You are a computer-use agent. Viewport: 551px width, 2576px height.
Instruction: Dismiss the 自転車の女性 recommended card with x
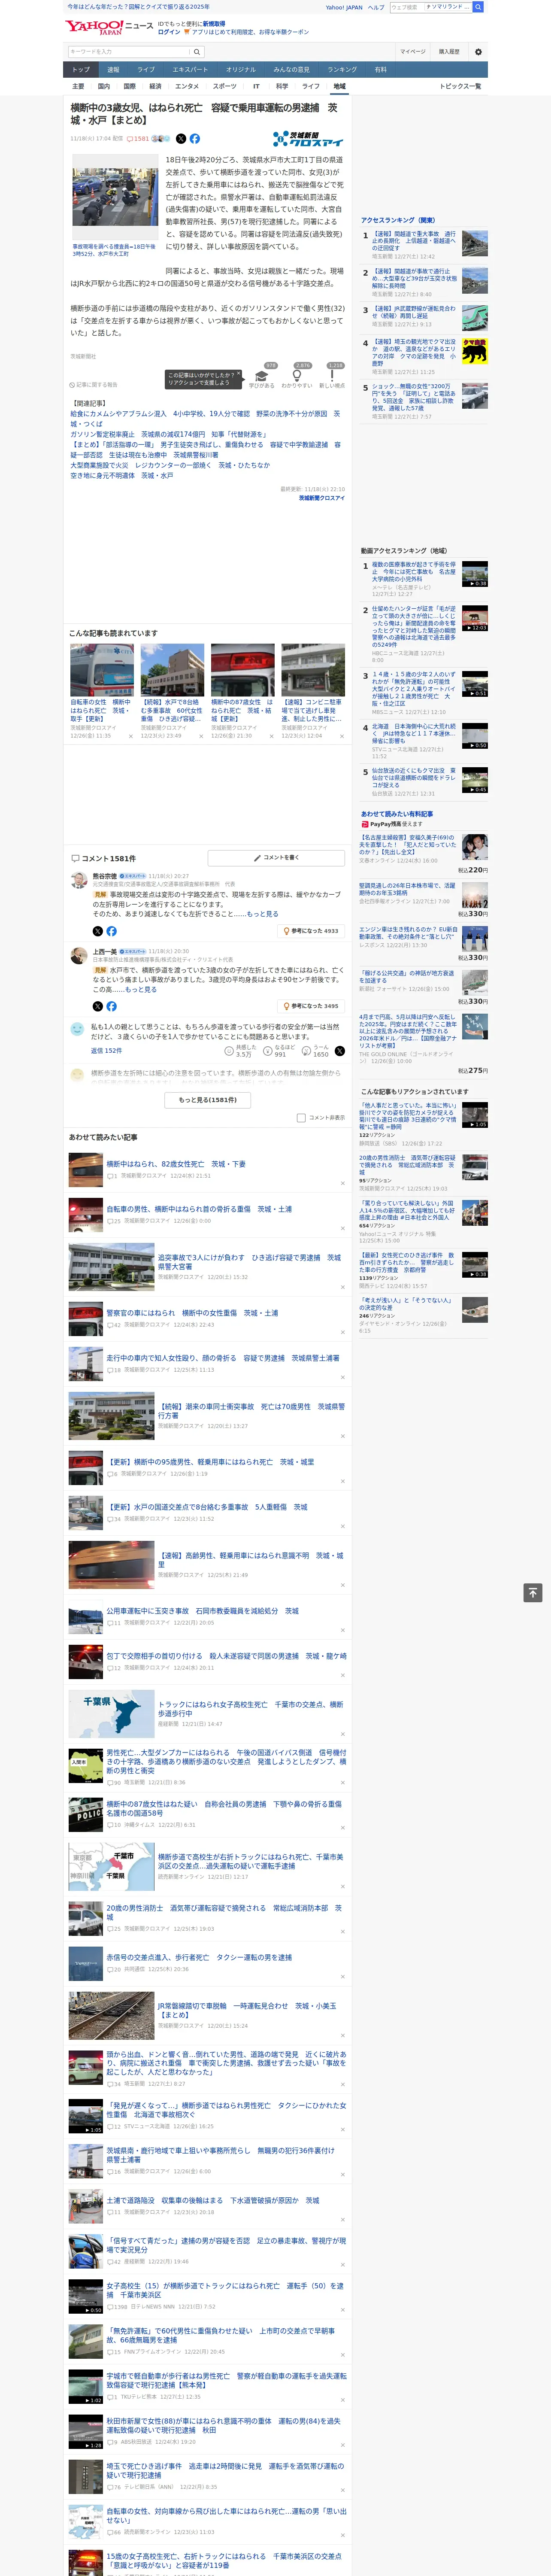click(x=130, y=736)
